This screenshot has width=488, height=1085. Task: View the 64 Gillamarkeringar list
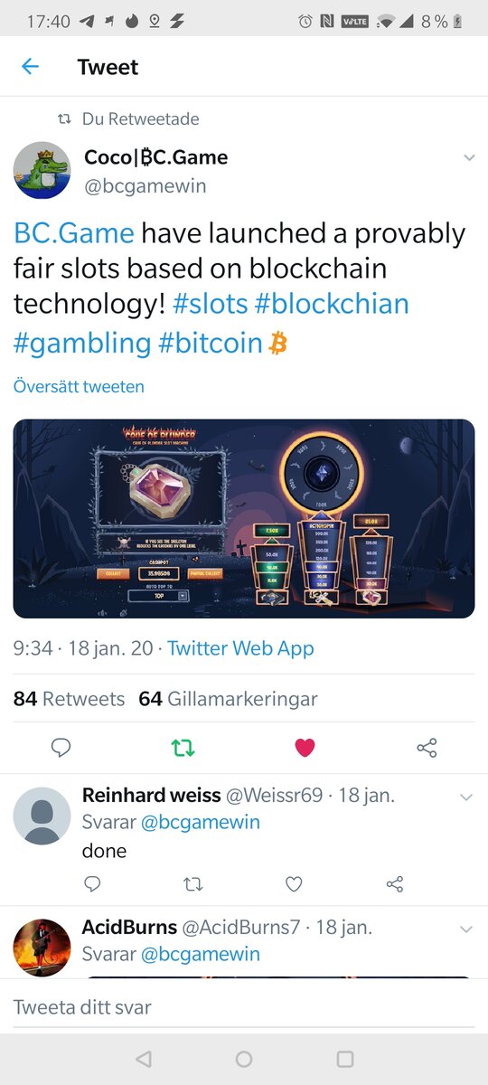[228, 699]
